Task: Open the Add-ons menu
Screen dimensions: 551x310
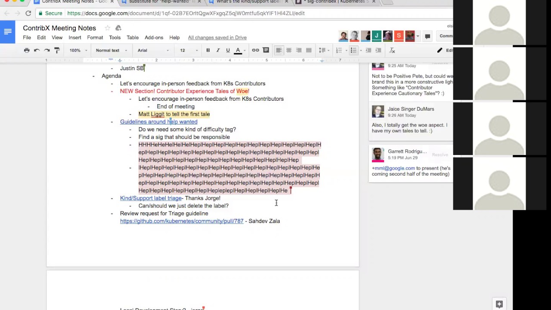Action: [154, 37]
